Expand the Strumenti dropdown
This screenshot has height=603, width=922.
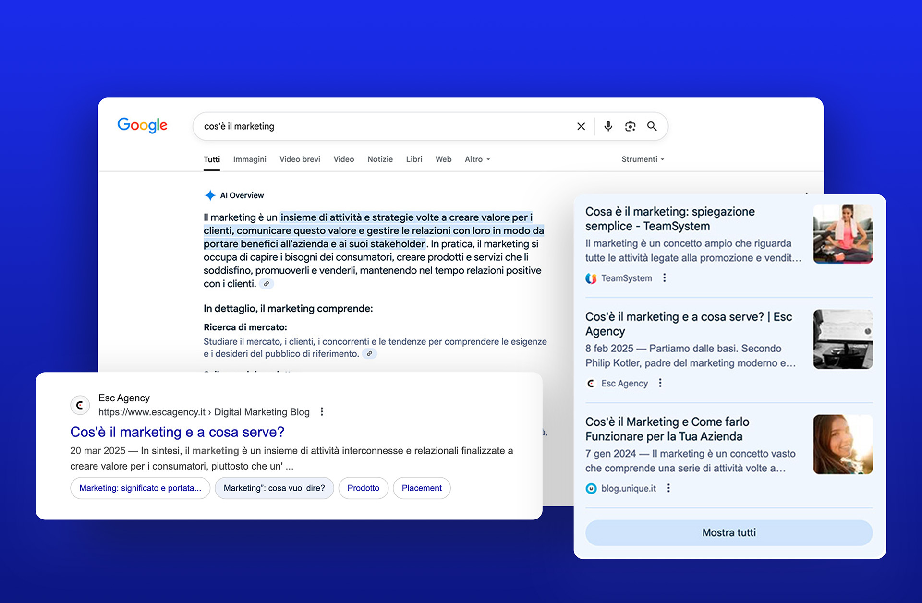point(643,159)
